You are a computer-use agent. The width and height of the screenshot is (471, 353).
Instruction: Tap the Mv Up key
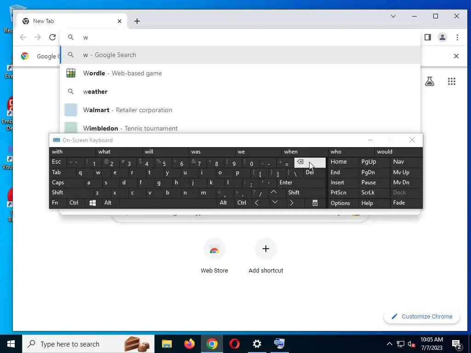pyautogui.click(x=407, y=172)
